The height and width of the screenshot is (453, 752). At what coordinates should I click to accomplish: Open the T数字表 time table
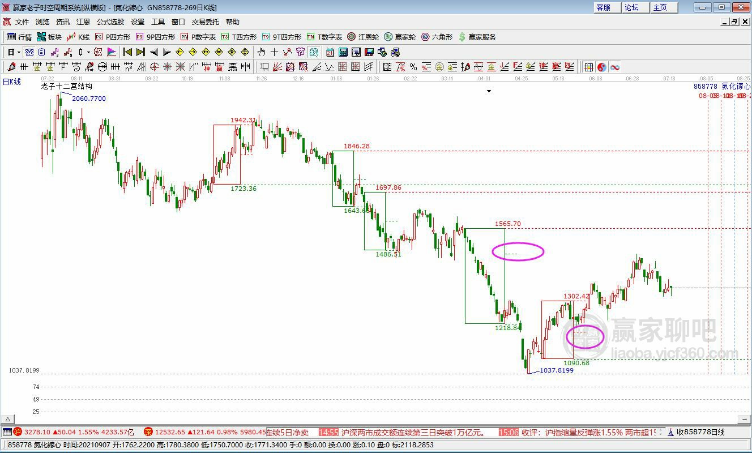pyautogui.click(x=324, y=37)
